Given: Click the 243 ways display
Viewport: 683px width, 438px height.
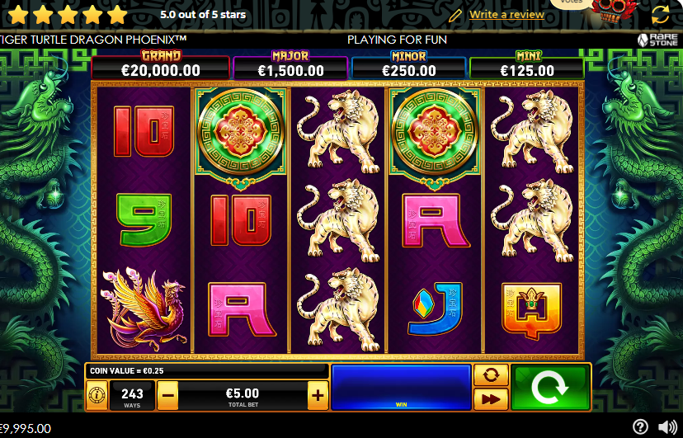Looking at the screenshot, I should [x=133, y=395].
